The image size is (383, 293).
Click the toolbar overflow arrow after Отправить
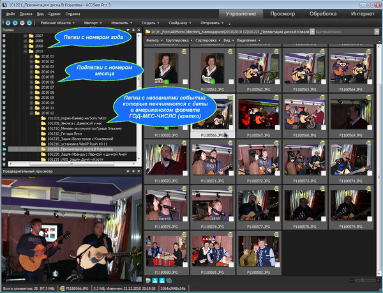click(x=229, y=24)
